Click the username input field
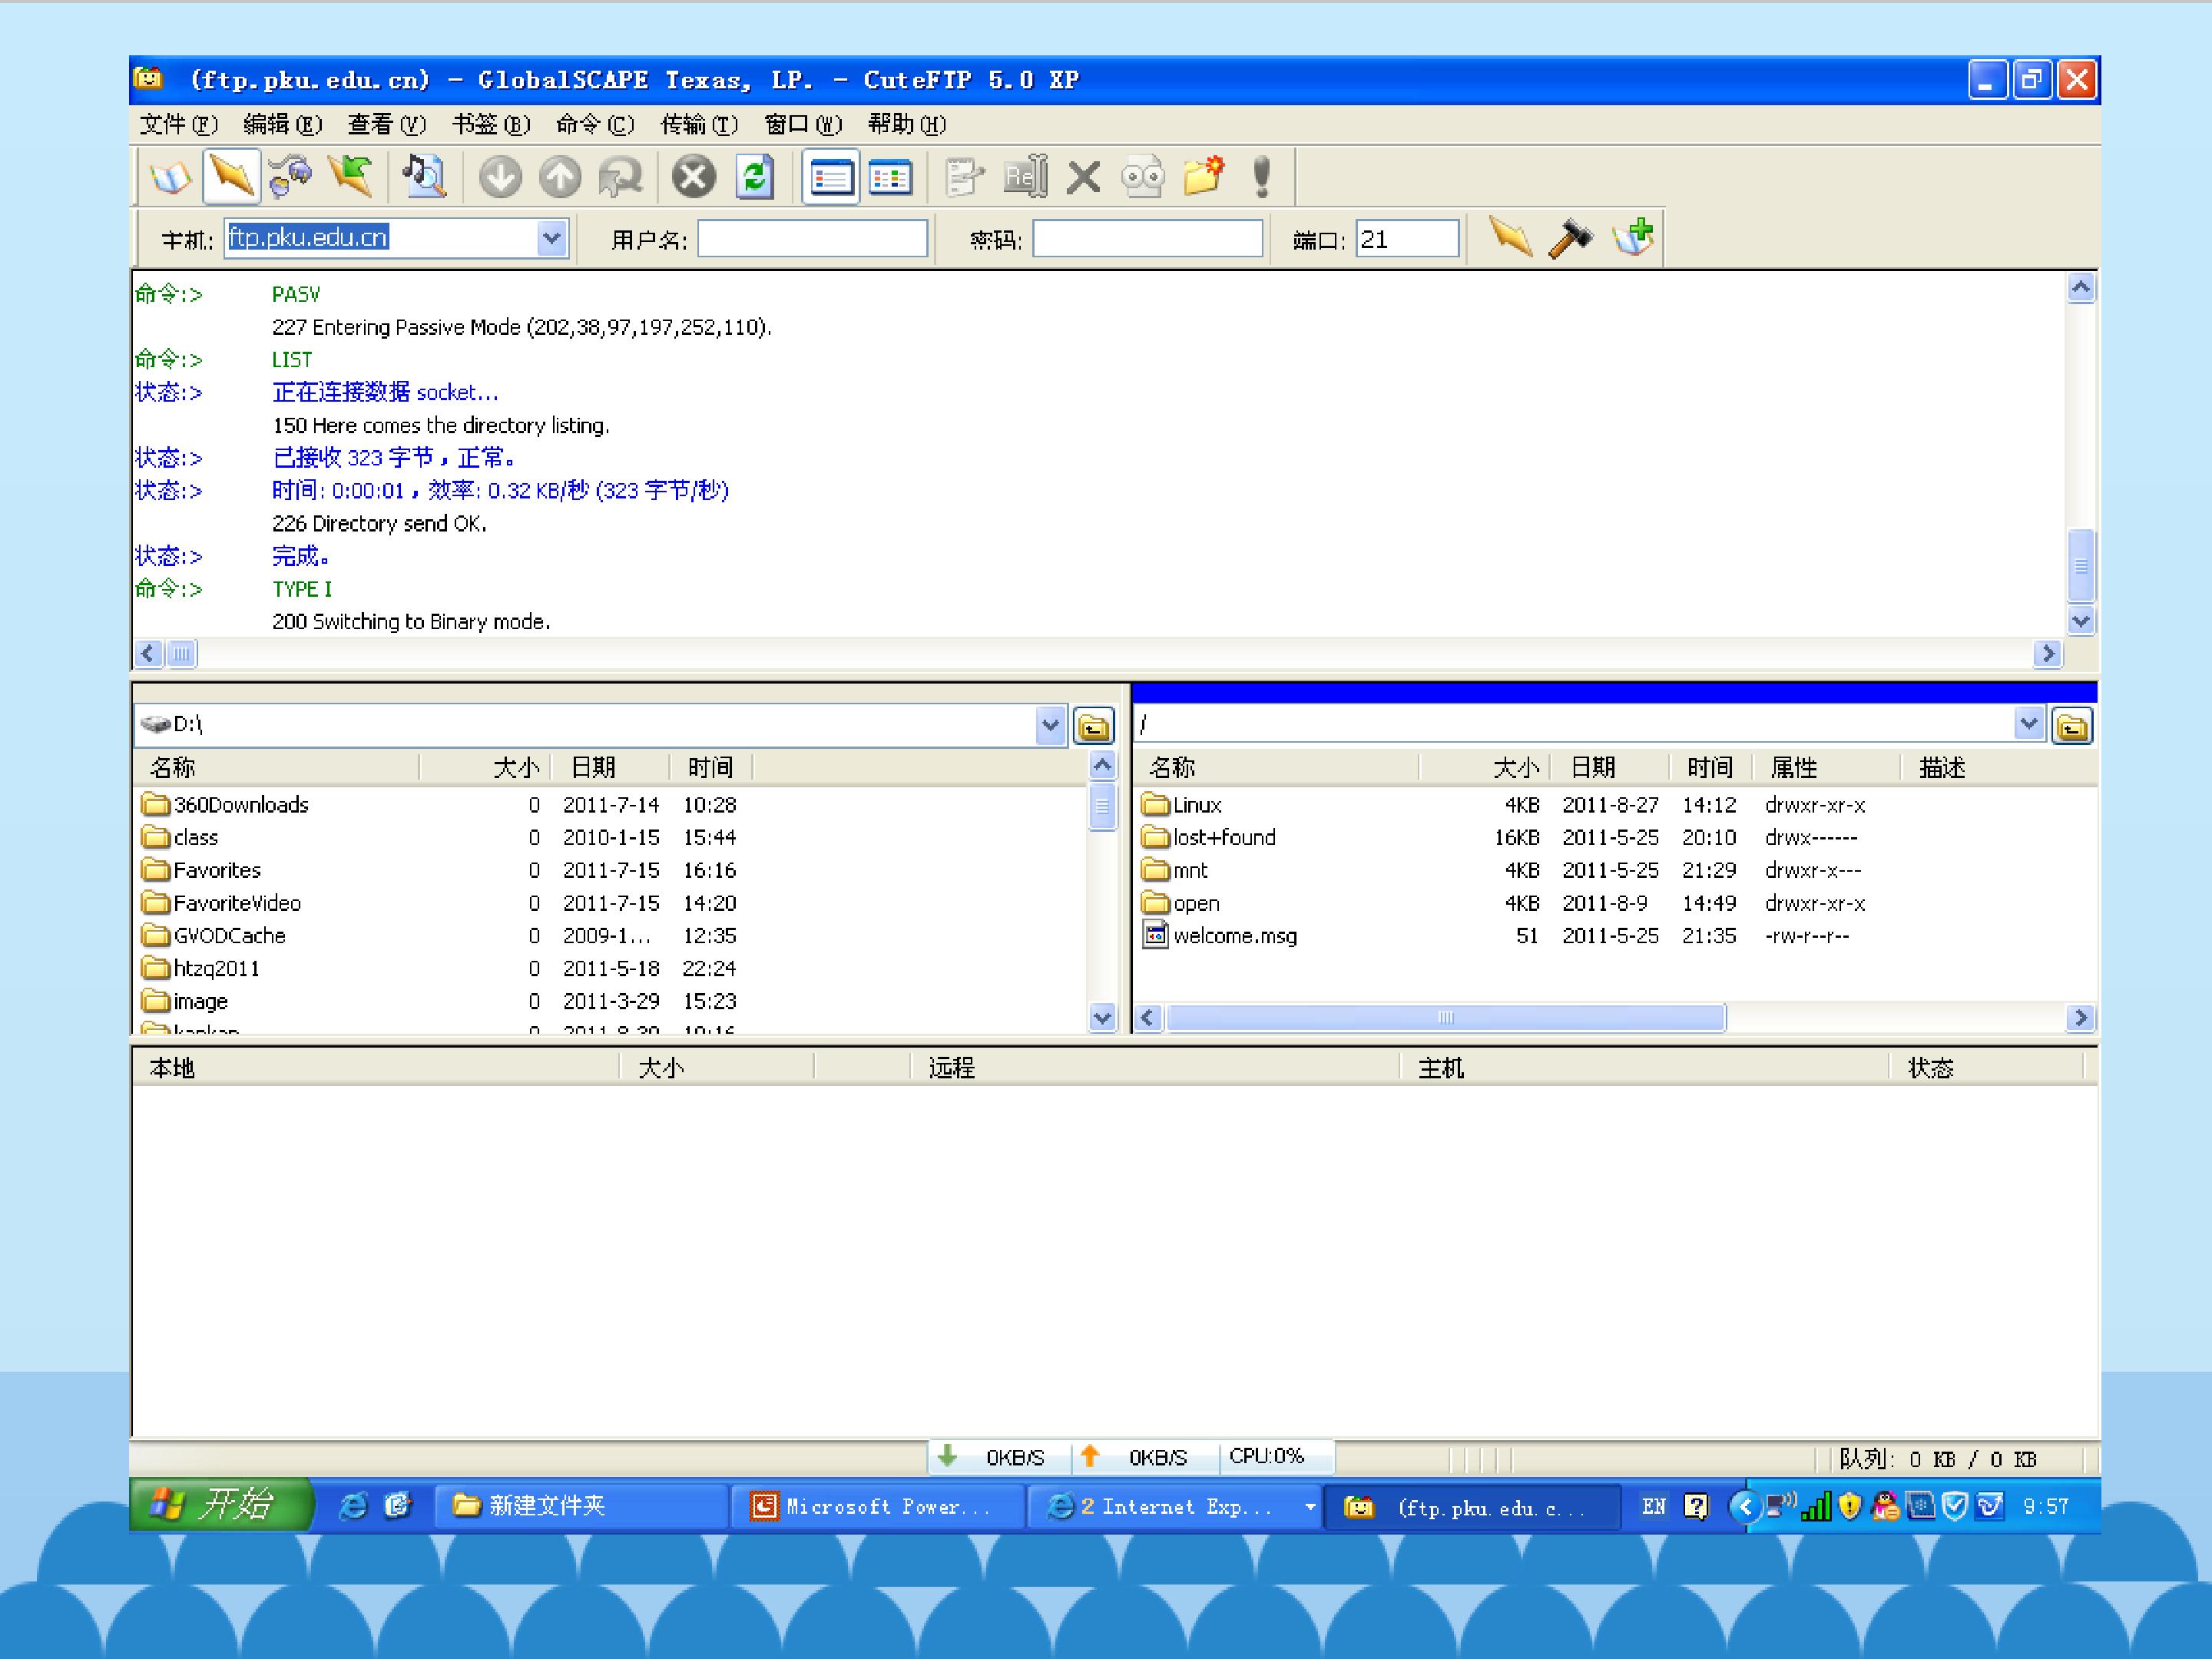The image size is (2212, 1659). [812, 239]
